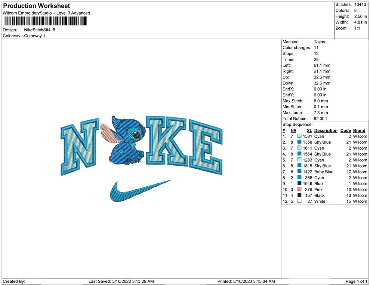Click the Width value '4.81 in'
Image resolution: width=370 pixels, height=285 pixels.
pyautogui.click(x=360, y=22)
